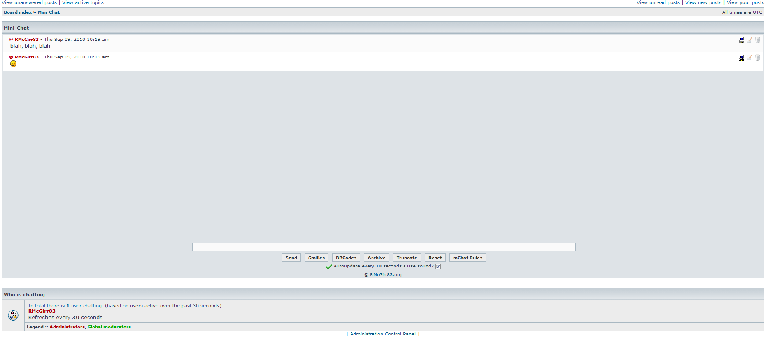Delete the smiley message via trash icon
The width and height of the screenshot is (770, 337).
click(758, 58)
